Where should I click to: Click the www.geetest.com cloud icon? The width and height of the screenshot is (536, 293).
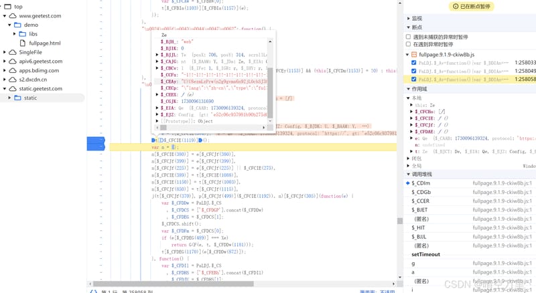click(x=13, y=15)
